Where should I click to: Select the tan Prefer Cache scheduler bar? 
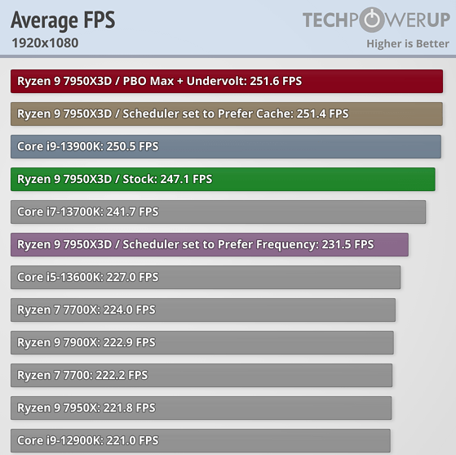227,114
